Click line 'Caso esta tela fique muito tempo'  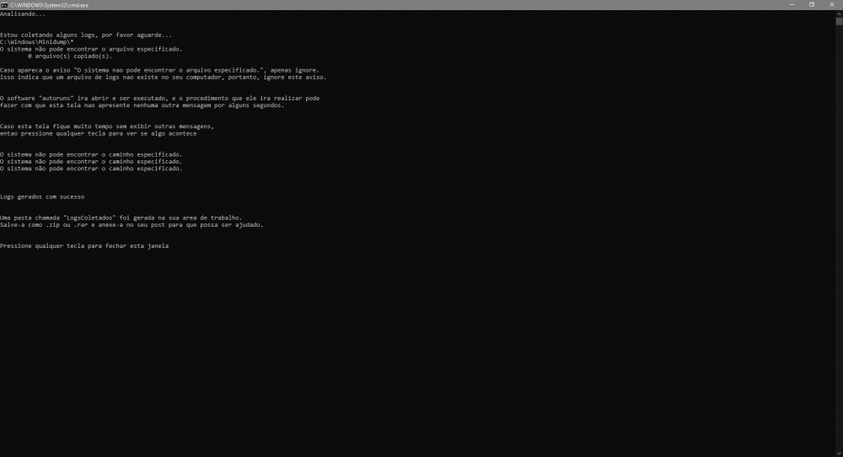pos(107,126)
